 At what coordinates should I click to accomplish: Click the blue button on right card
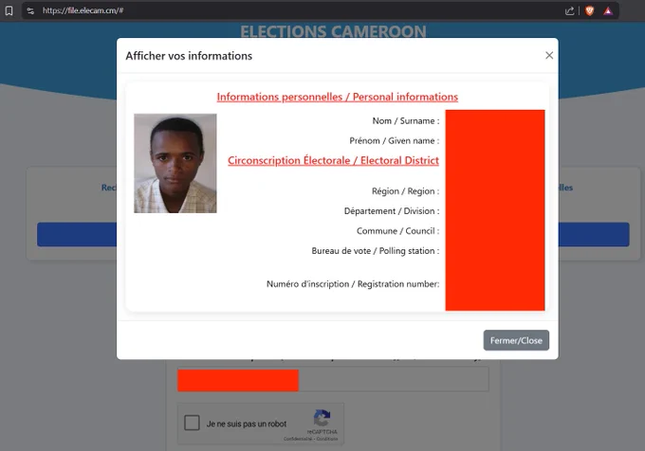[x=594, y=235]
